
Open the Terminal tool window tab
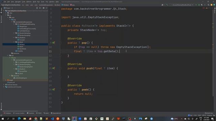coord(30,113)
